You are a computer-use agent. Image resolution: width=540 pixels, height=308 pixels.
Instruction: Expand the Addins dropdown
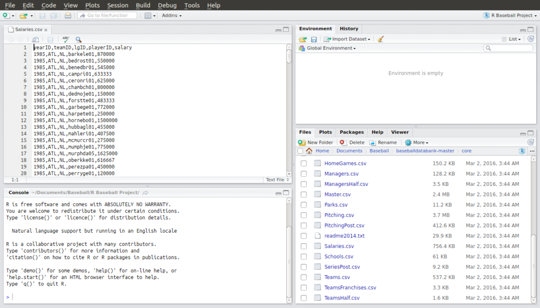coord(171,15)
